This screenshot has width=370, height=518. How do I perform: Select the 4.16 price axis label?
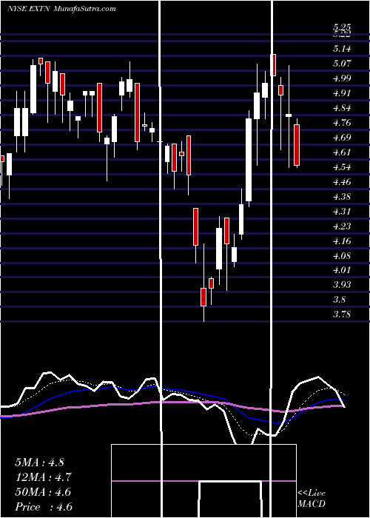point(342,241)
